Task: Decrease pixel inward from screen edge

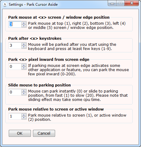Action: pos(24,68)
